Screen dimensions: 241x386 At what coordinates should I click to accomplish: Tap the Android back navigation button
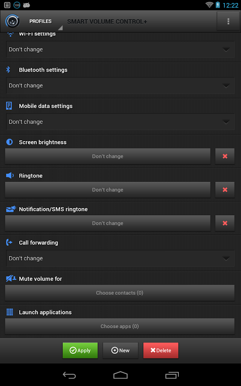click(x=69, y=375)
